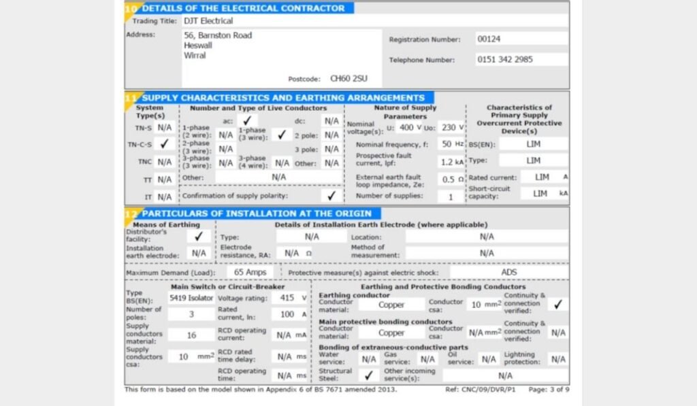The width and height of the screenshot is (697, 406).
Task: Toggle the 1-phase (3 wire) checkbox
Action: click(x=281, y=135)
